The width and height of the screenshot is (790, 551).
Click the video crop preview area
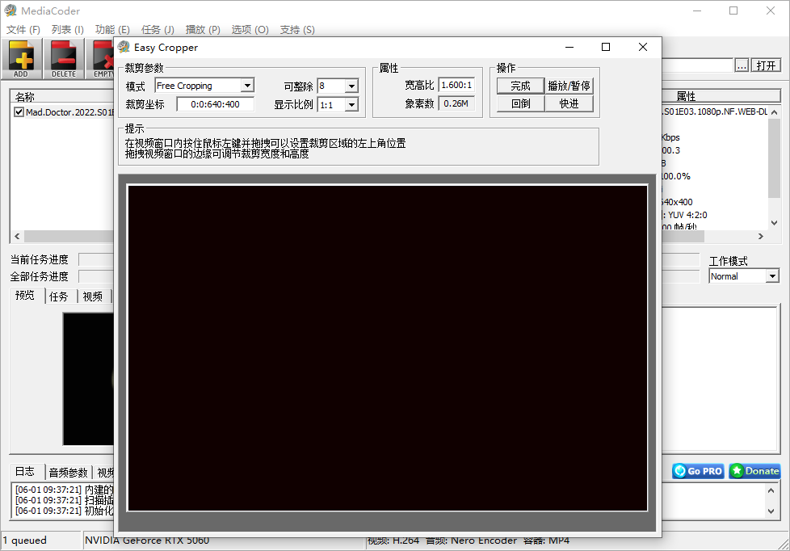[x=388, y=348]
